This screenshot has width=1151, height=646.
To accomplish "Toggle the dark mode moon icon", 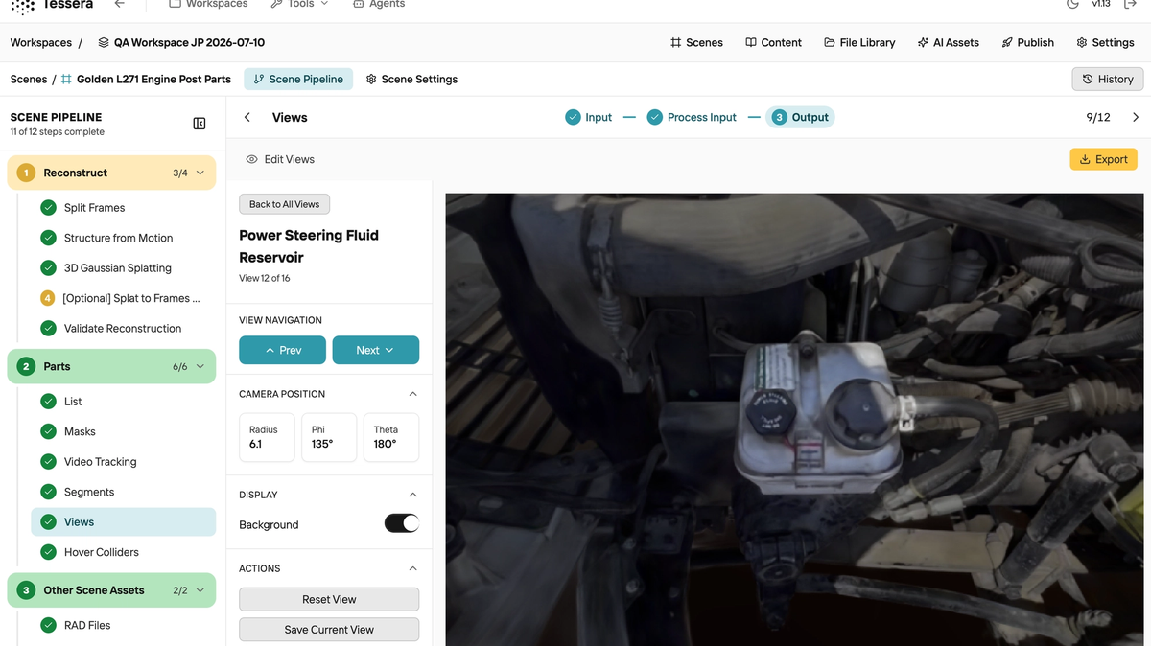I will pyautogui.click(x=1072, y=4).
